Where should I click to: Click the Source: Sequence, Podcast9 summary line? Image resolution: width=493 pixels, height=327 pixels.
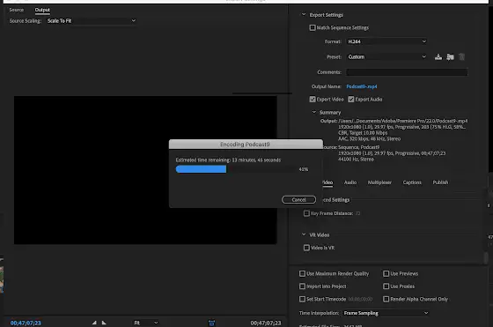pyautogui.click(x=350, y=147)
